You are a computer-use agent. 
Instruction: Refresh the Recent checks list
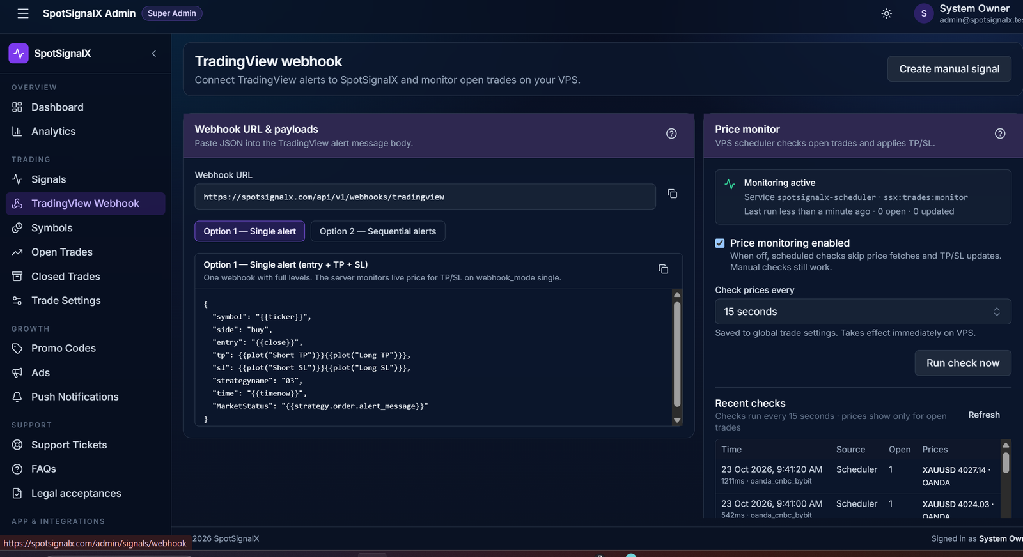pyautogui.click(x=983, y=415)
